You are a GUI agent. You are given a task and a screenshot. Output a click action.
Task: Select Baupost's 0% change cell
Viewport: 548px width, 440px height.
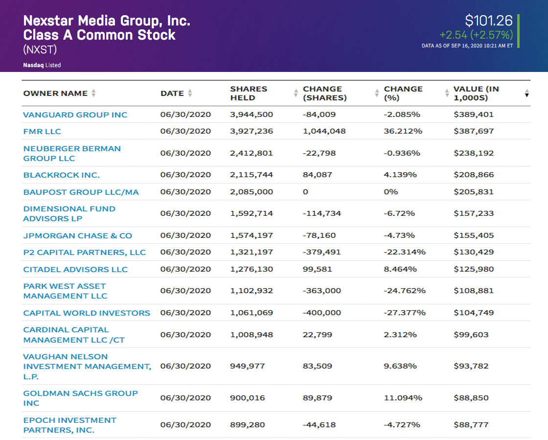(391, 192)
